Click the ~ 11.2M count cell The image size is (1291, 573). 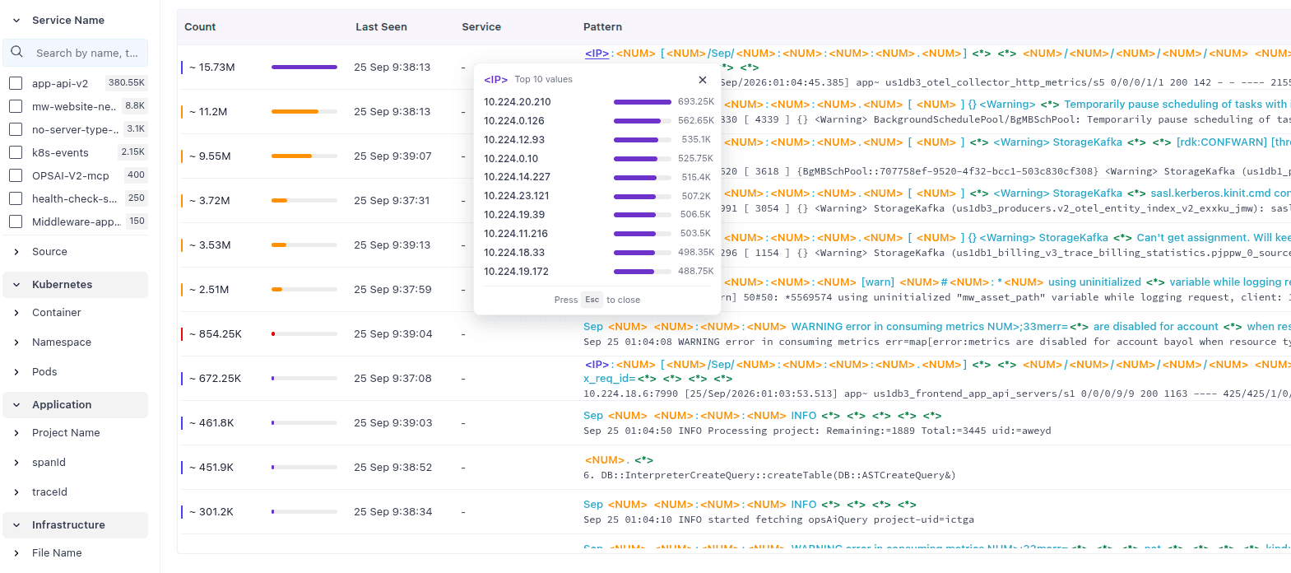[208, 112]
